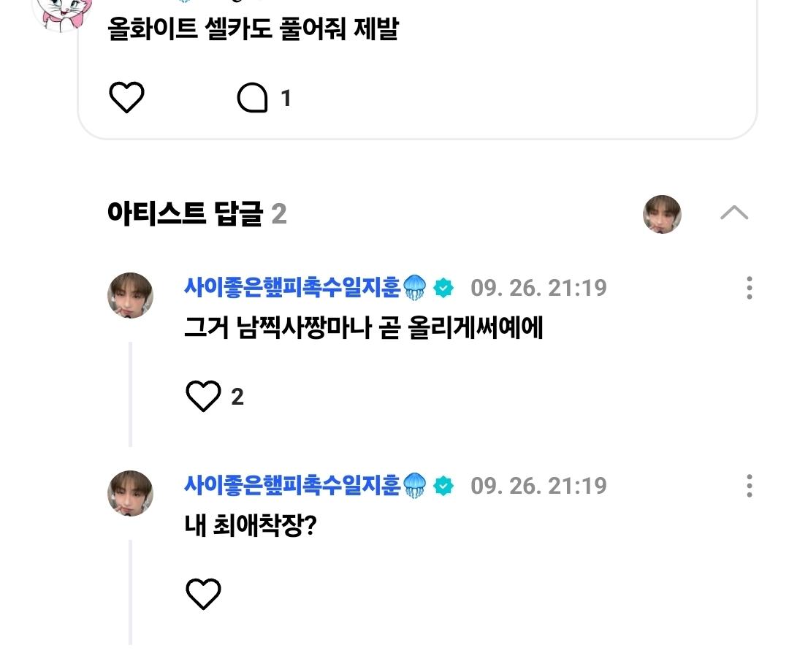Like the reply '그거 남찍사짱마나 곧 올리게써예에'
The width and height of the screenshot is (789, 656).
(203, 397)
